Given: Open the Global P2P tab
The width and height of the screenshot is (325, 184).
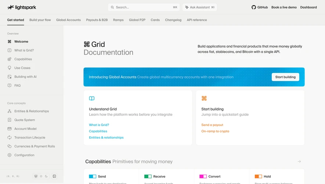Looking at the screenshot, I should (137, 20).
